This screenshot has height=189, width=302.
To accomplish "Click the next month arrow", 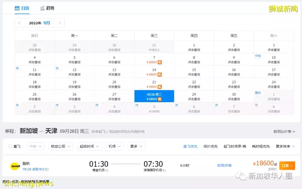I will tap(60, 23).
